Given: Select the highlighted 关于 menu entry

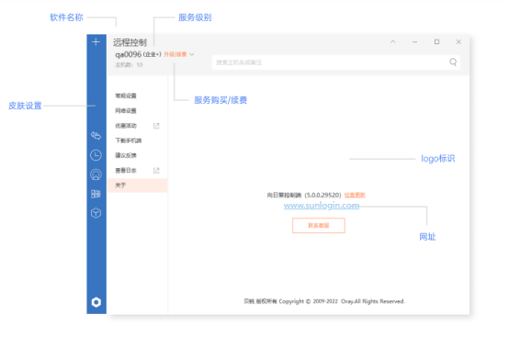Looking at the screenshot, I should [138, 185].
